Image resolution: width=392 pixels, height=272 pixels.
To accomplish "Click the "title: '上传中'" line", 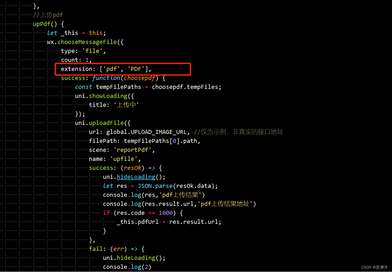I will coord(114,105).
